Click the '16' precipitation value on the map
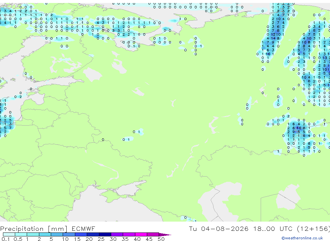Image resolution: width=330 pixels, height=241 pixels. [x=268, y=54]
